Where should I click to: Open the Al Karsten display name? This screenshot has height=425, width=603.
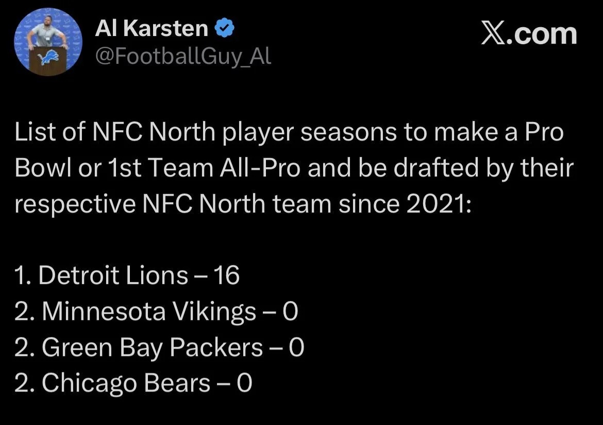pyautogui.click(x=152, y=30)
